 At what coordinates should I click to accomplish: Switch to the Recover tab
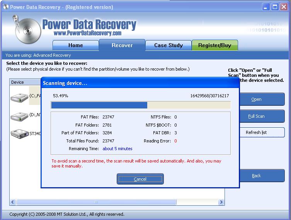pyautogui.click(x=122, y=46)
